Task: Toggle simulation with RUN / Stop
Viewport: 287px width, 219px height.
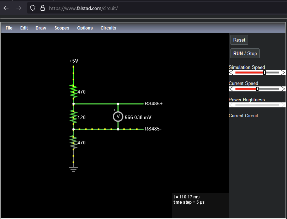Action: [x=245, y=53]
